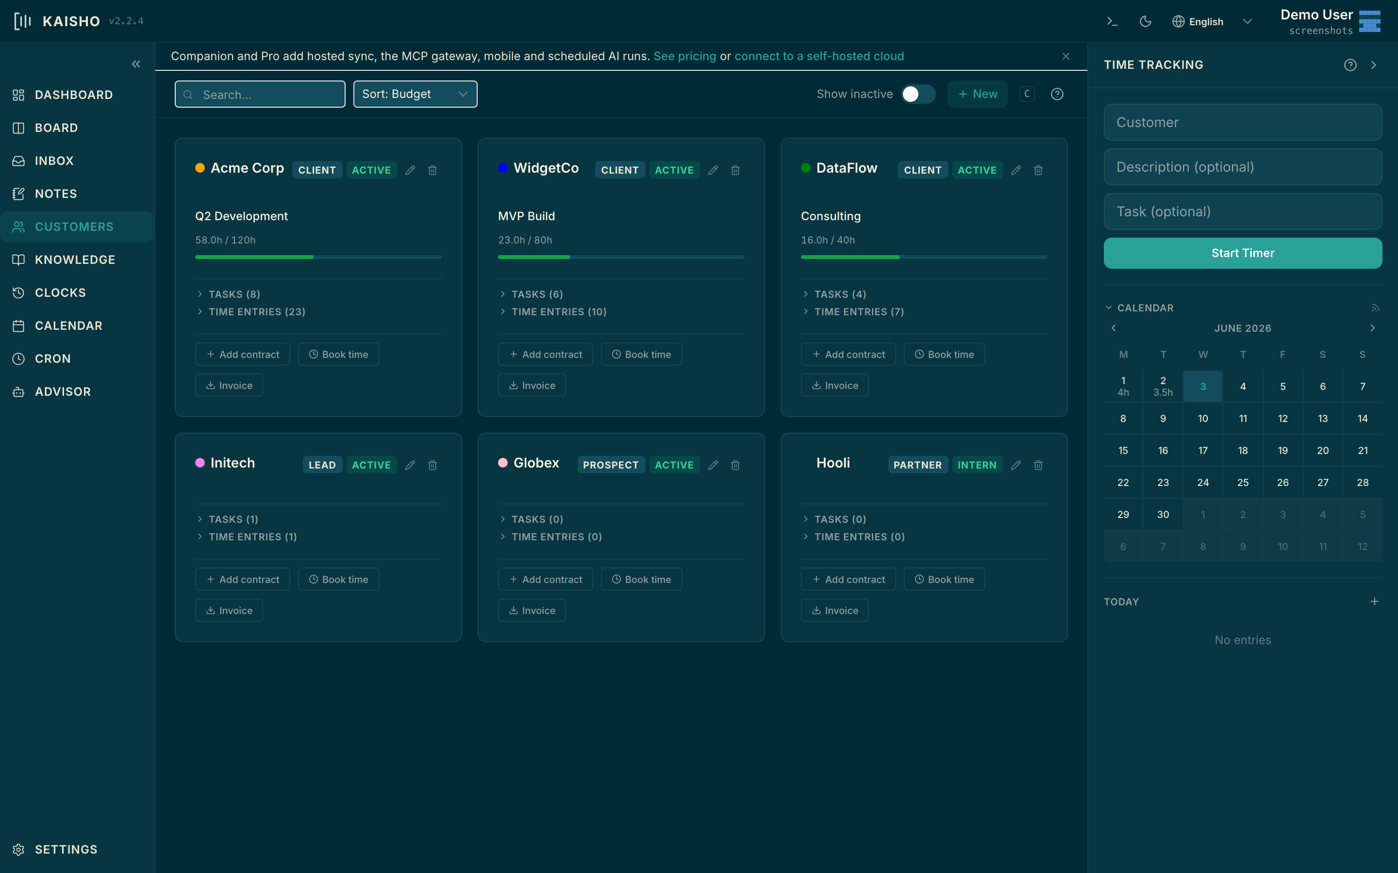Click WidgetCo MVP Build progress bar
Viewport: 1398px width, 873px height.
[621, 257]
